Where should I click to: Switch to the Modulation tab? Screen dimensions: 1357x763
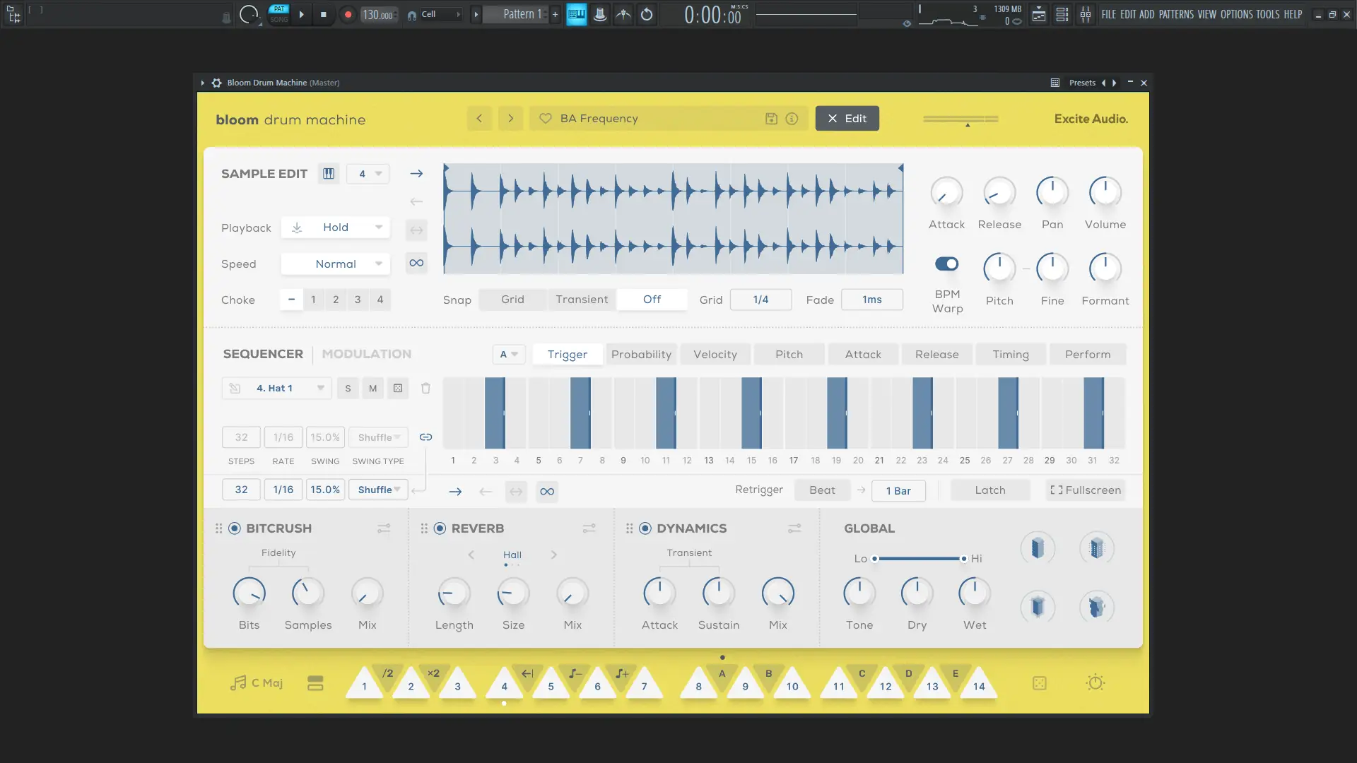coord(366,354)
